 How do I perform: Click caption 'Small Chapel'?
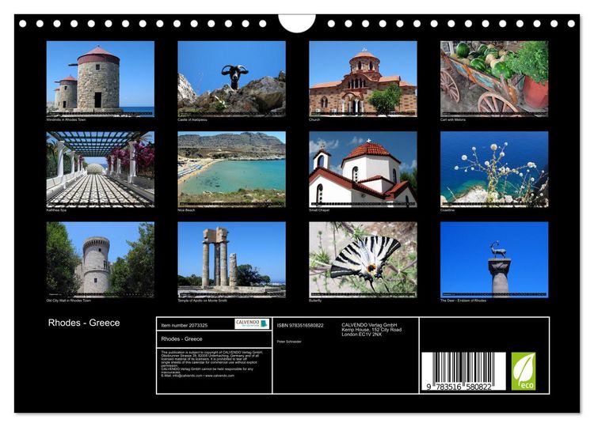tap(319, 210)
